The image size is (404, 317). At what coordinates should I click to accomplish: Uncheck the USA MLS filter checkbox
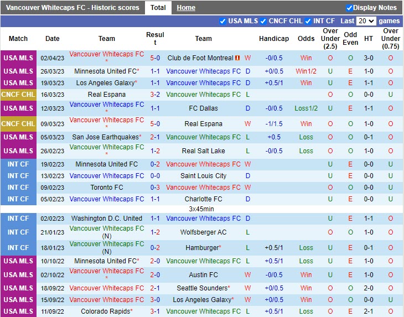(223, 21)
